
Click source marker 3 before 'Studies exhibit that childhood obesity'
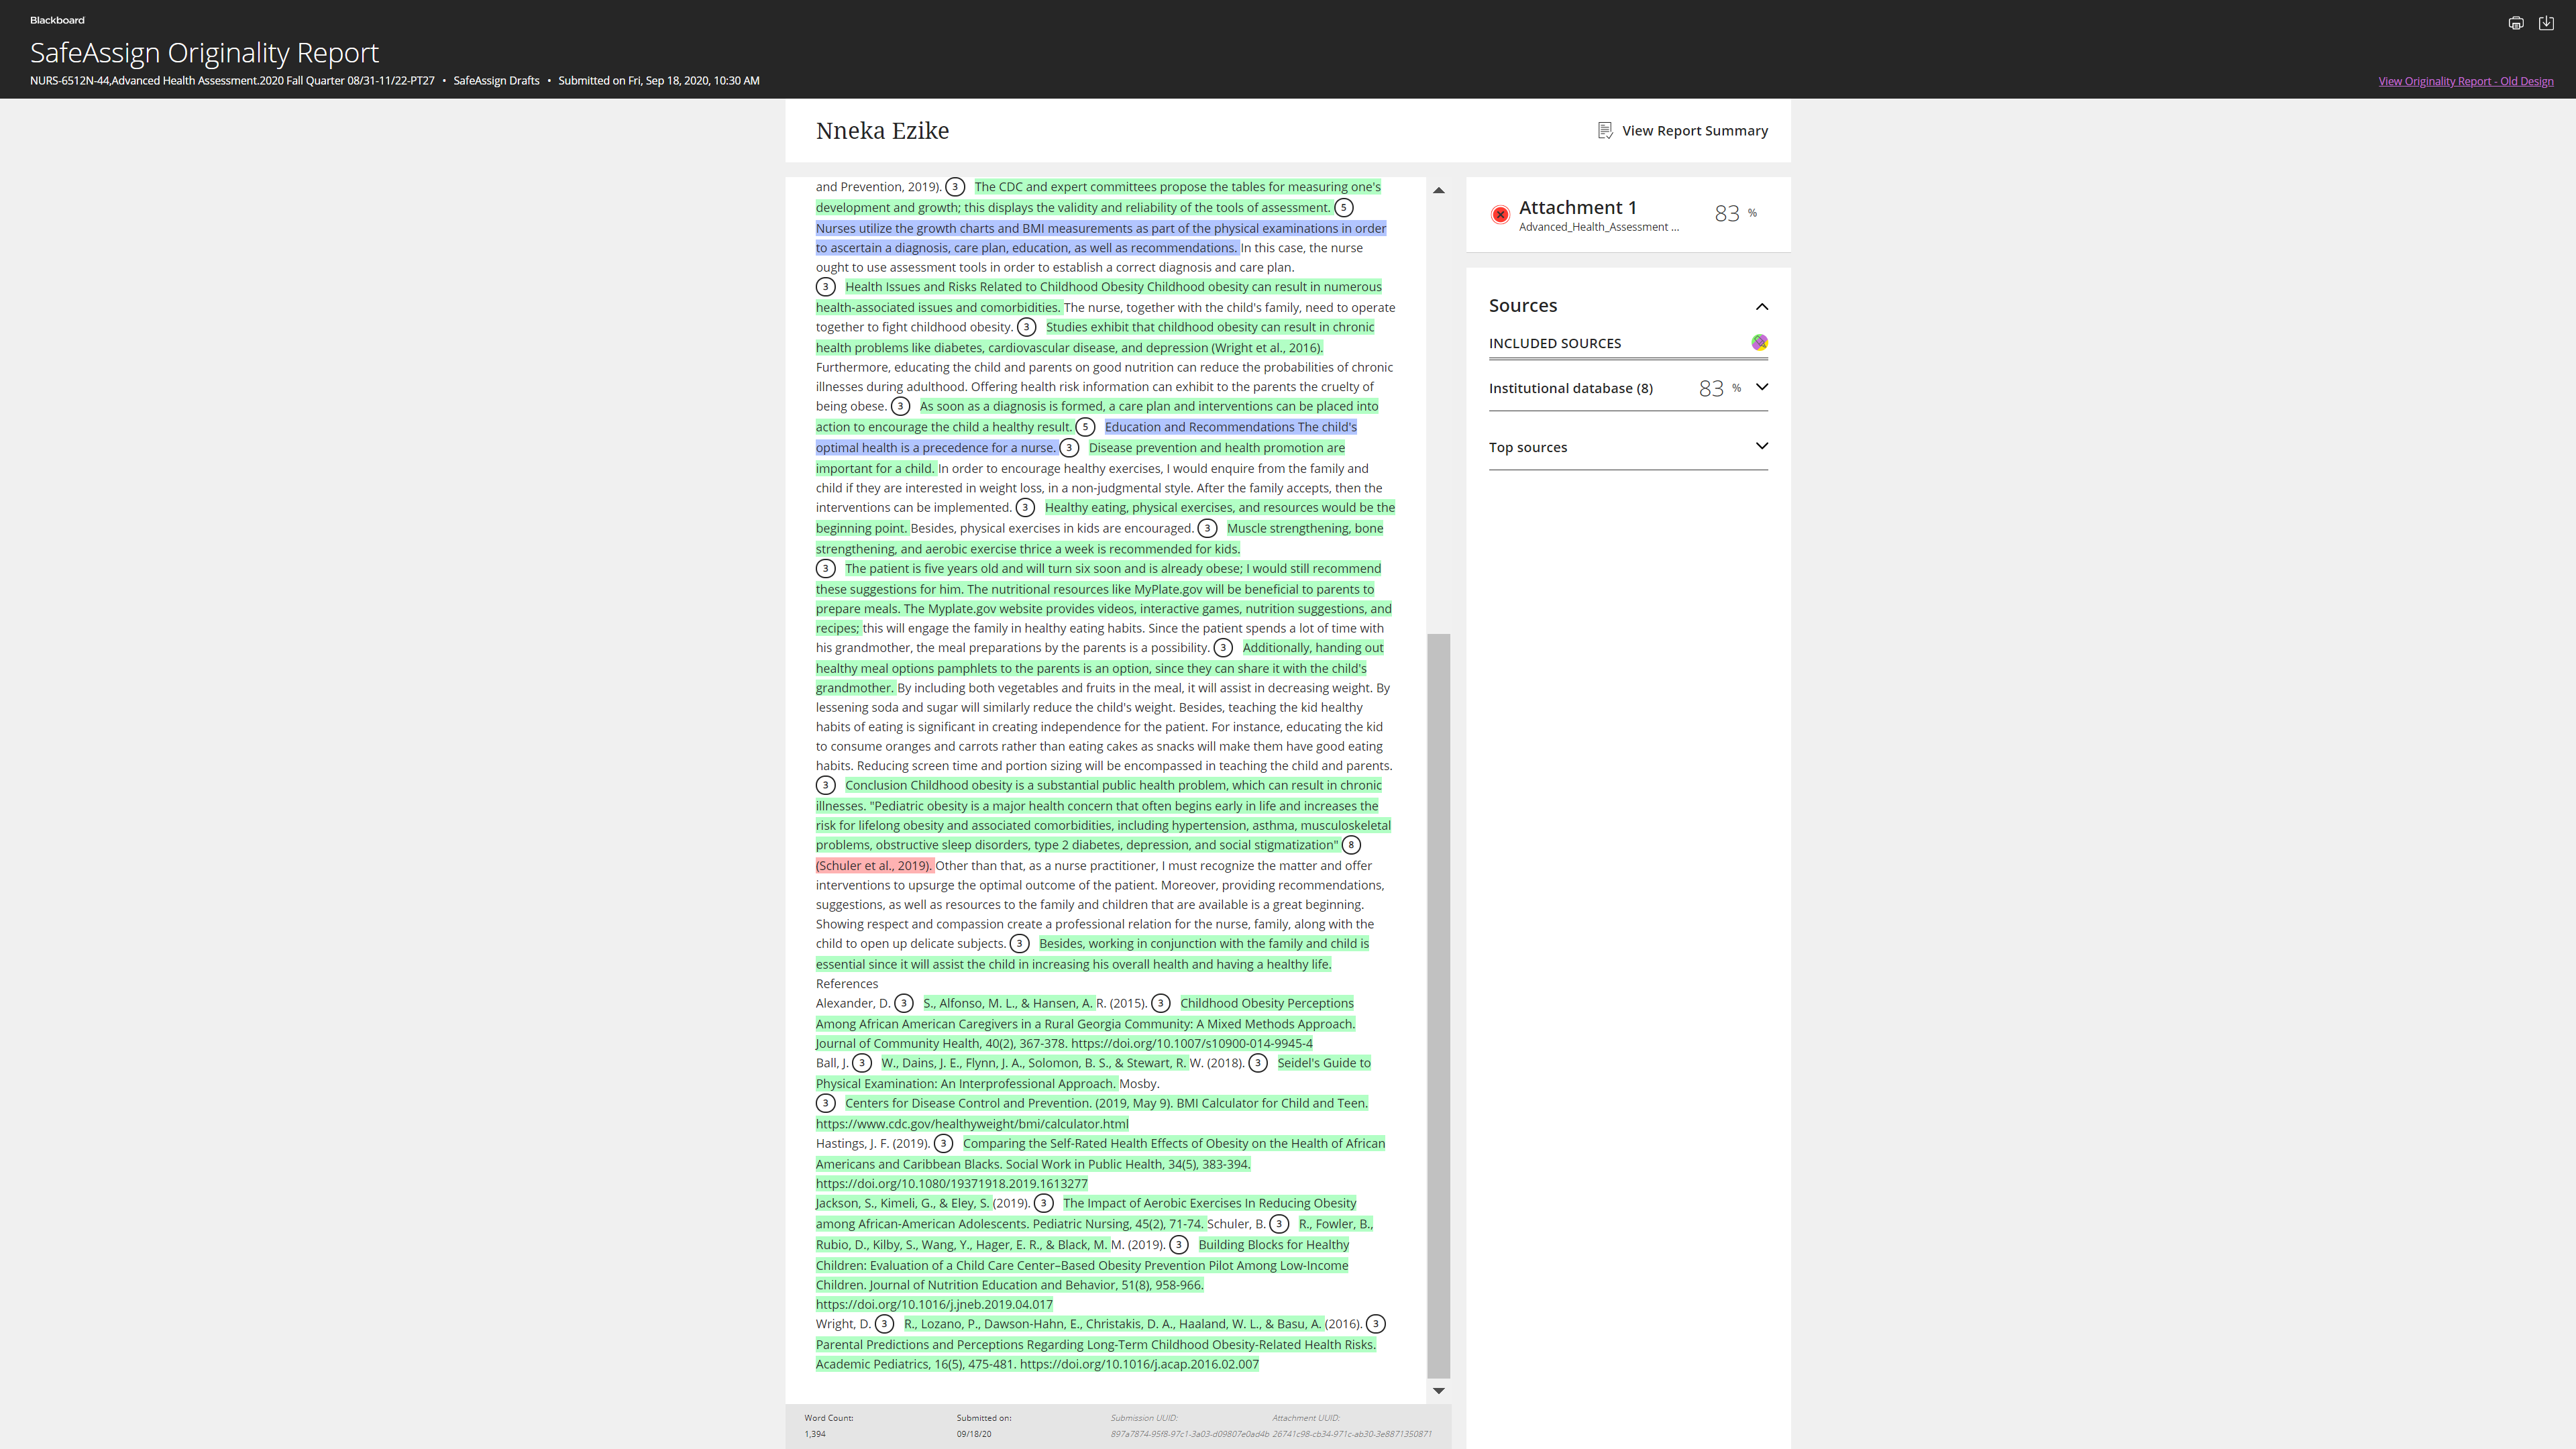coord(1026,327)
